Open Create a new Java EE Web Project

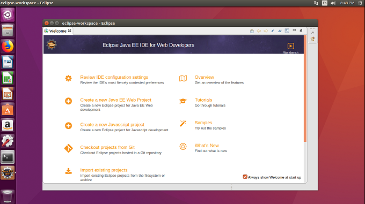(x=116, y=100)
